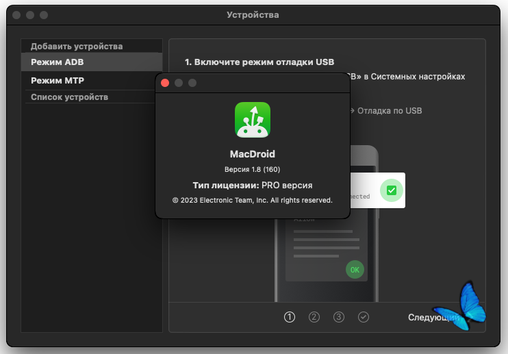The height and width of the screenshot is (354, 508).
Task: Click the Electronic Team copyright text
Action: tap(253, 200)
